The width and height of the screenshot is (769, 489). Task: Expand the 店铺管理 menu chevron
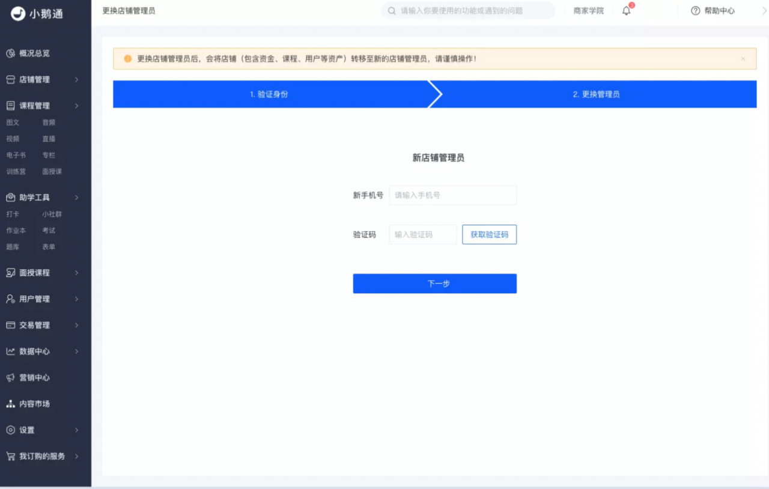tap(77, 80)
